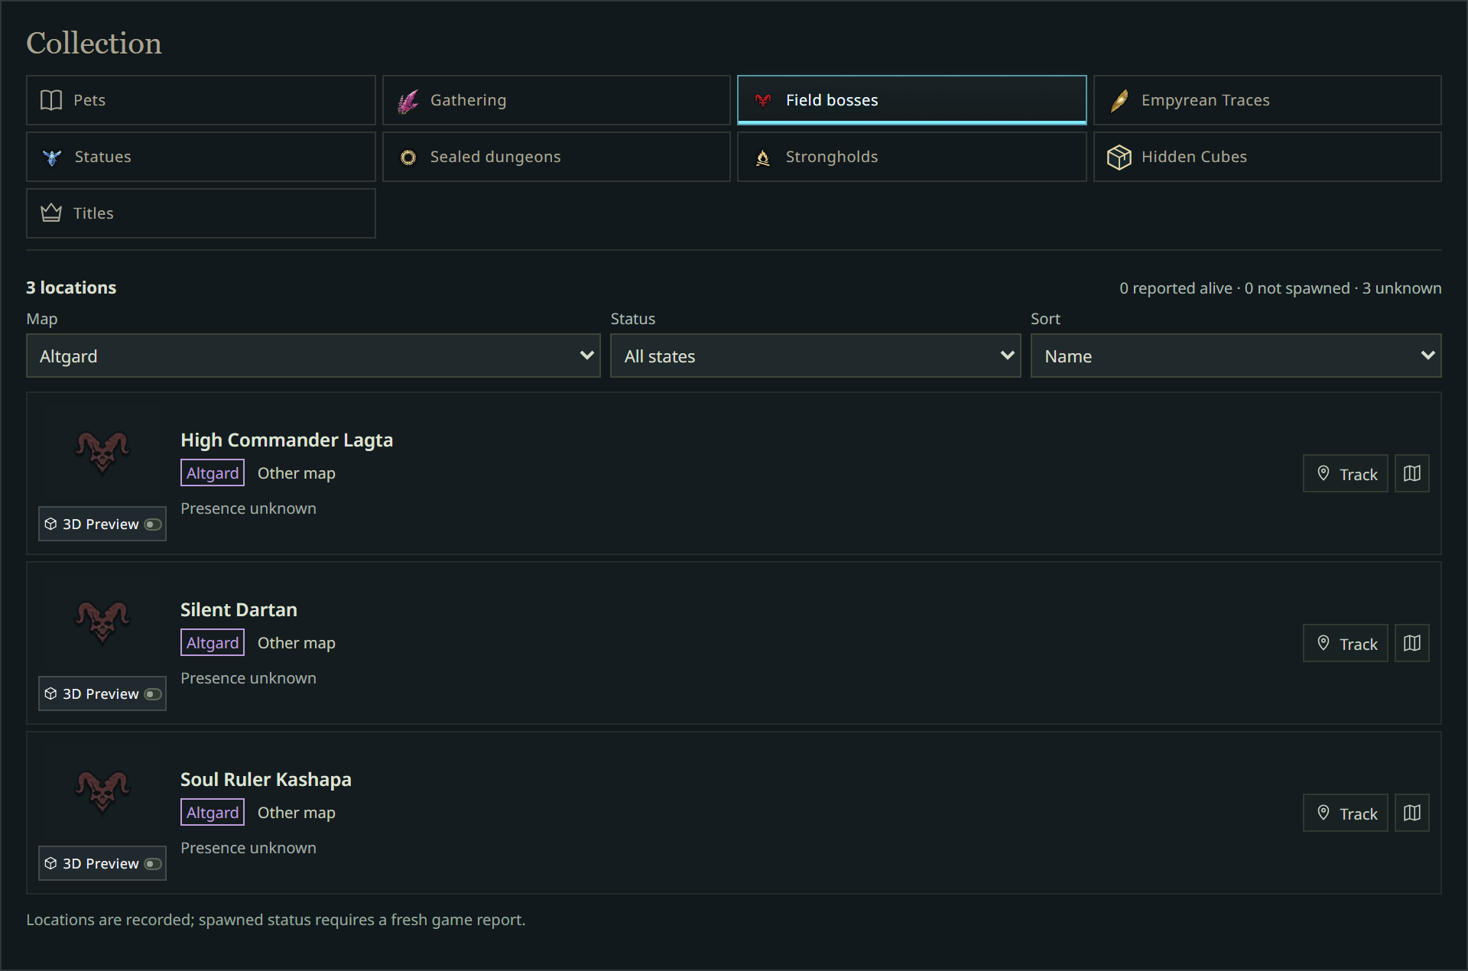The width and height of the screenshot is (1468, 971).
Task: Track Silent Dartan
Action: [x=1346, y=643]
